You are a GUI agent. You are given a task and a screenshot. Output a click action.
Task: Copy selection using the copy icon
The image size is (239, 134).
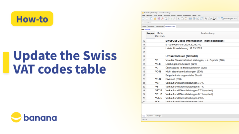[x=182, y=19]
